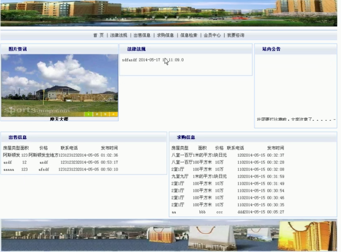Viewport: 341px width, 252px height.
Task: Open the 2室1厅 request posted 00:31:49
Action: pos(228,184)
